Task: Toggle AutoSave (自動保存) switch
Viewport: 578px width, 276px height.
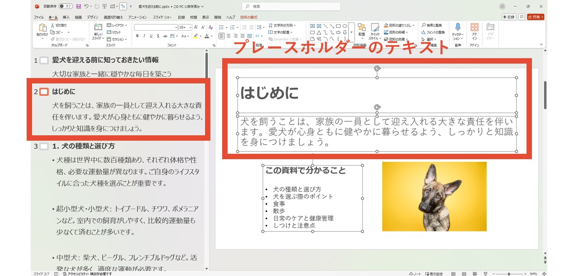Action: (x=66, y=6)
